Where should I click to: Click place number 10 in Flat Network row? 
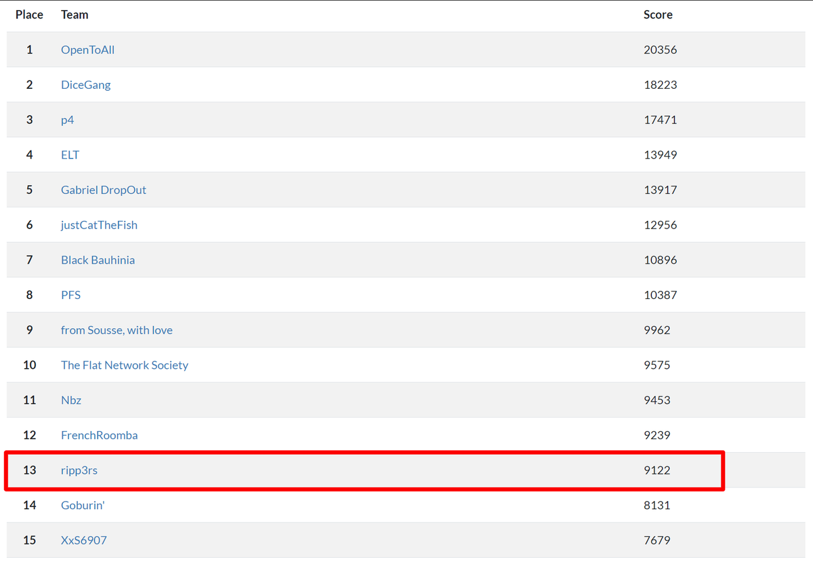pos(30,365)
